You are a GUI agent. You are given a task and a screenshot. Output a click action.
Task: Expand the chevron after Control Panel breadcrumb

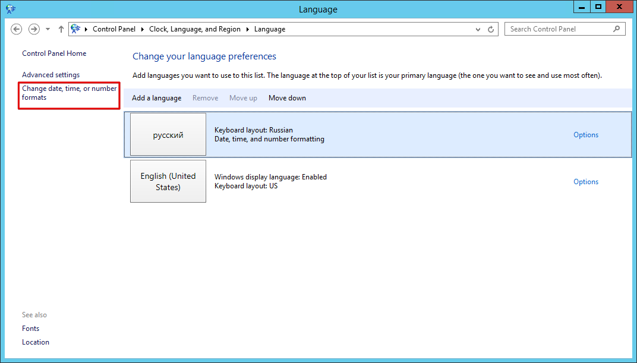click(143, 29)
